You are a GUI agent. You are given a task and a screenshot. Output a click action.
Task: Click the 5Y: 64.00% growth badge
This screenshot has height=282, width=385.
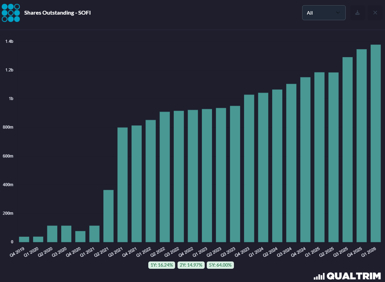(220, 265)
